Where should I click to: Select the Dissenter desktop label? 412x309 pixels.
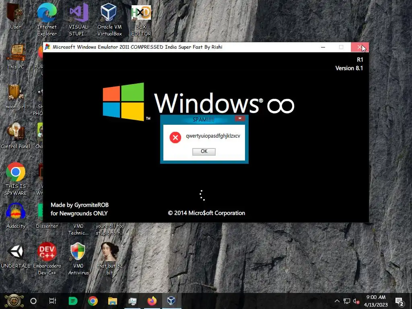click(x=47, y=226)
